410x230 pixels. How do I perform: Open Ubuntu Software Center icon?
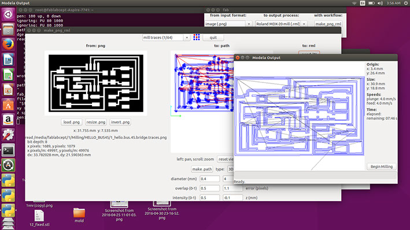[8, 105]
